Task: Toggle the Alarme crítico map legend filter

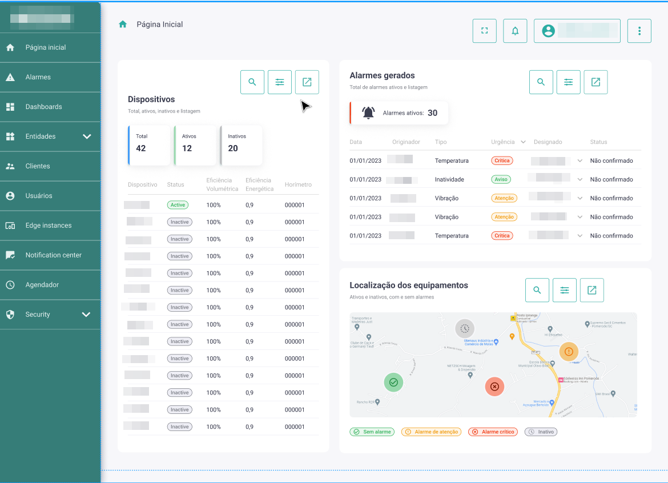Action: [493, 432]
